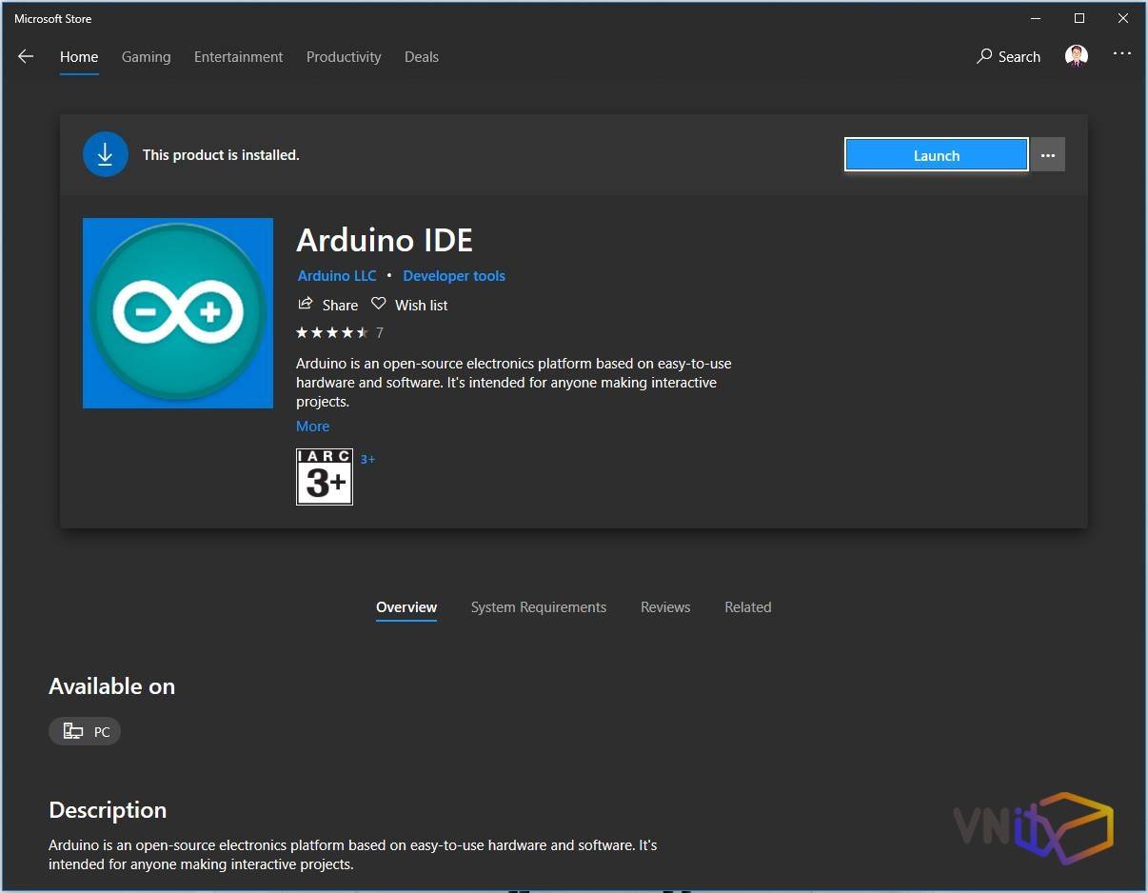This screenshot has width=1148, height=893.
Task: Expand more options next to Launch button
Action: tap(1048, 155)
